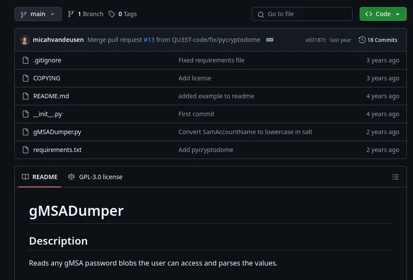
Task: Switch to the README tab
Action: click(x=40, y=177)
